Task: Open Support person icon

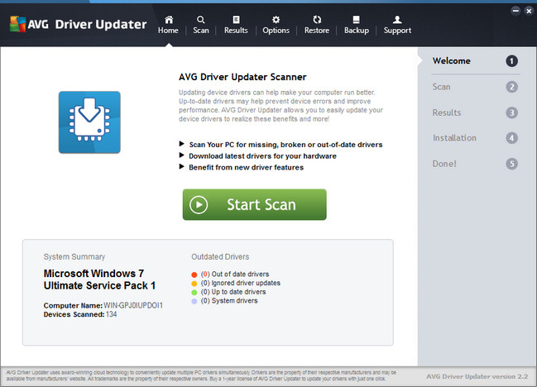Action: (397, 19)
